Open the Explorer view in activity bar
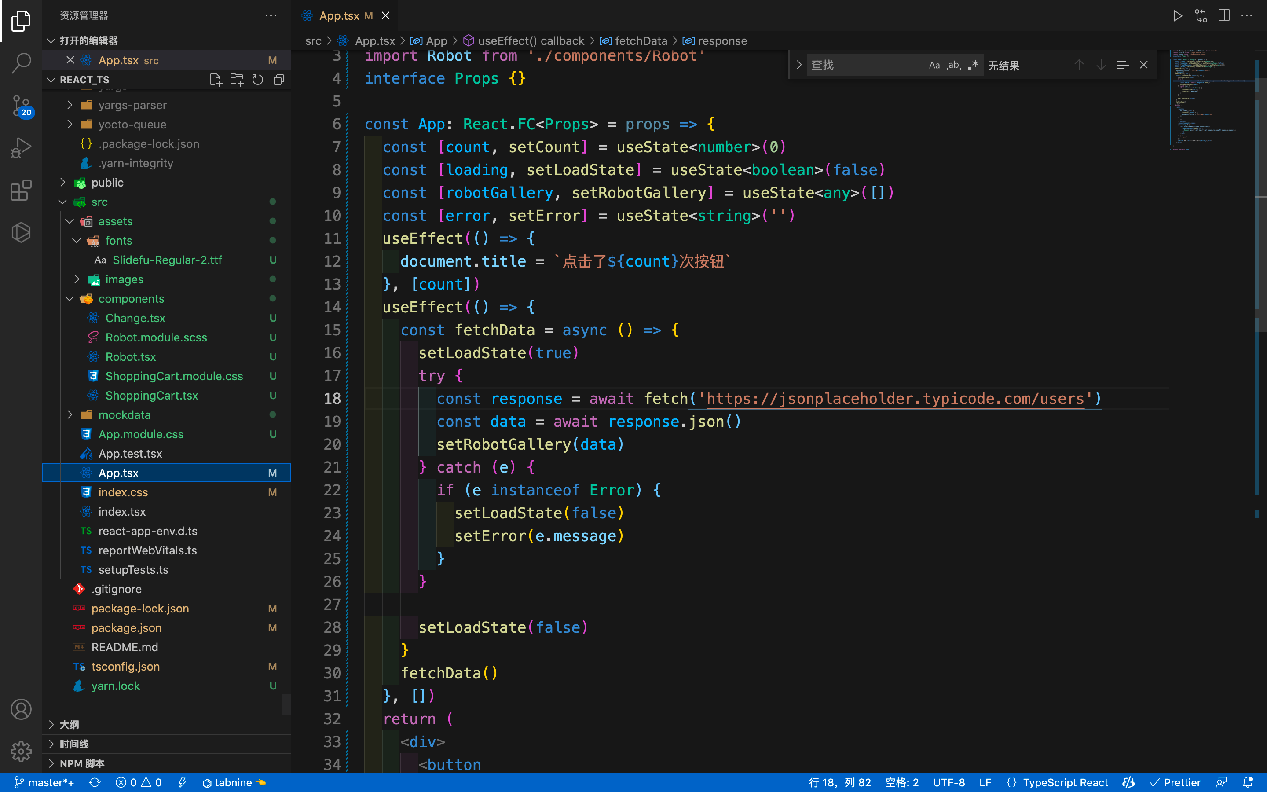Viewport: 1267px width, 792px height. click(x=21, y=21)
